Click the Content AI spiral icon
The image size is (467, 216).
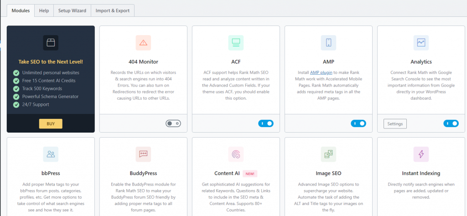236,154
